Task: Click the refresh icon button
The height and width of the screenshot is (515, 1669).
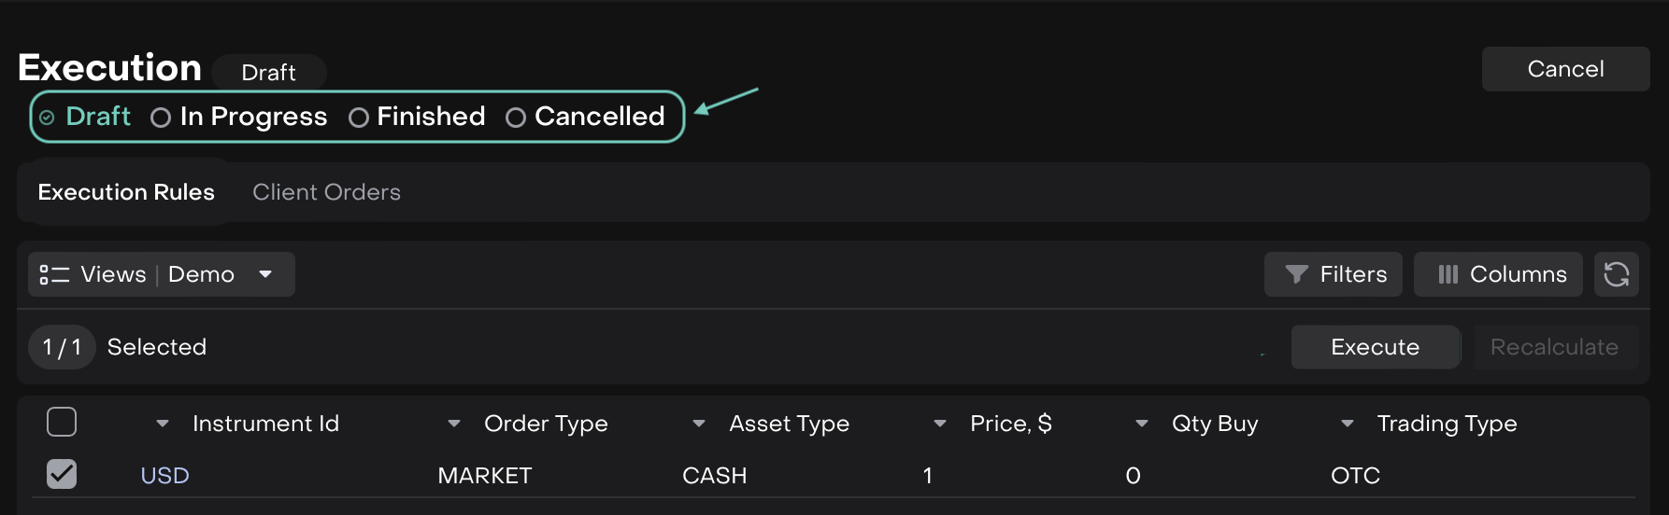Action: 1617,274
